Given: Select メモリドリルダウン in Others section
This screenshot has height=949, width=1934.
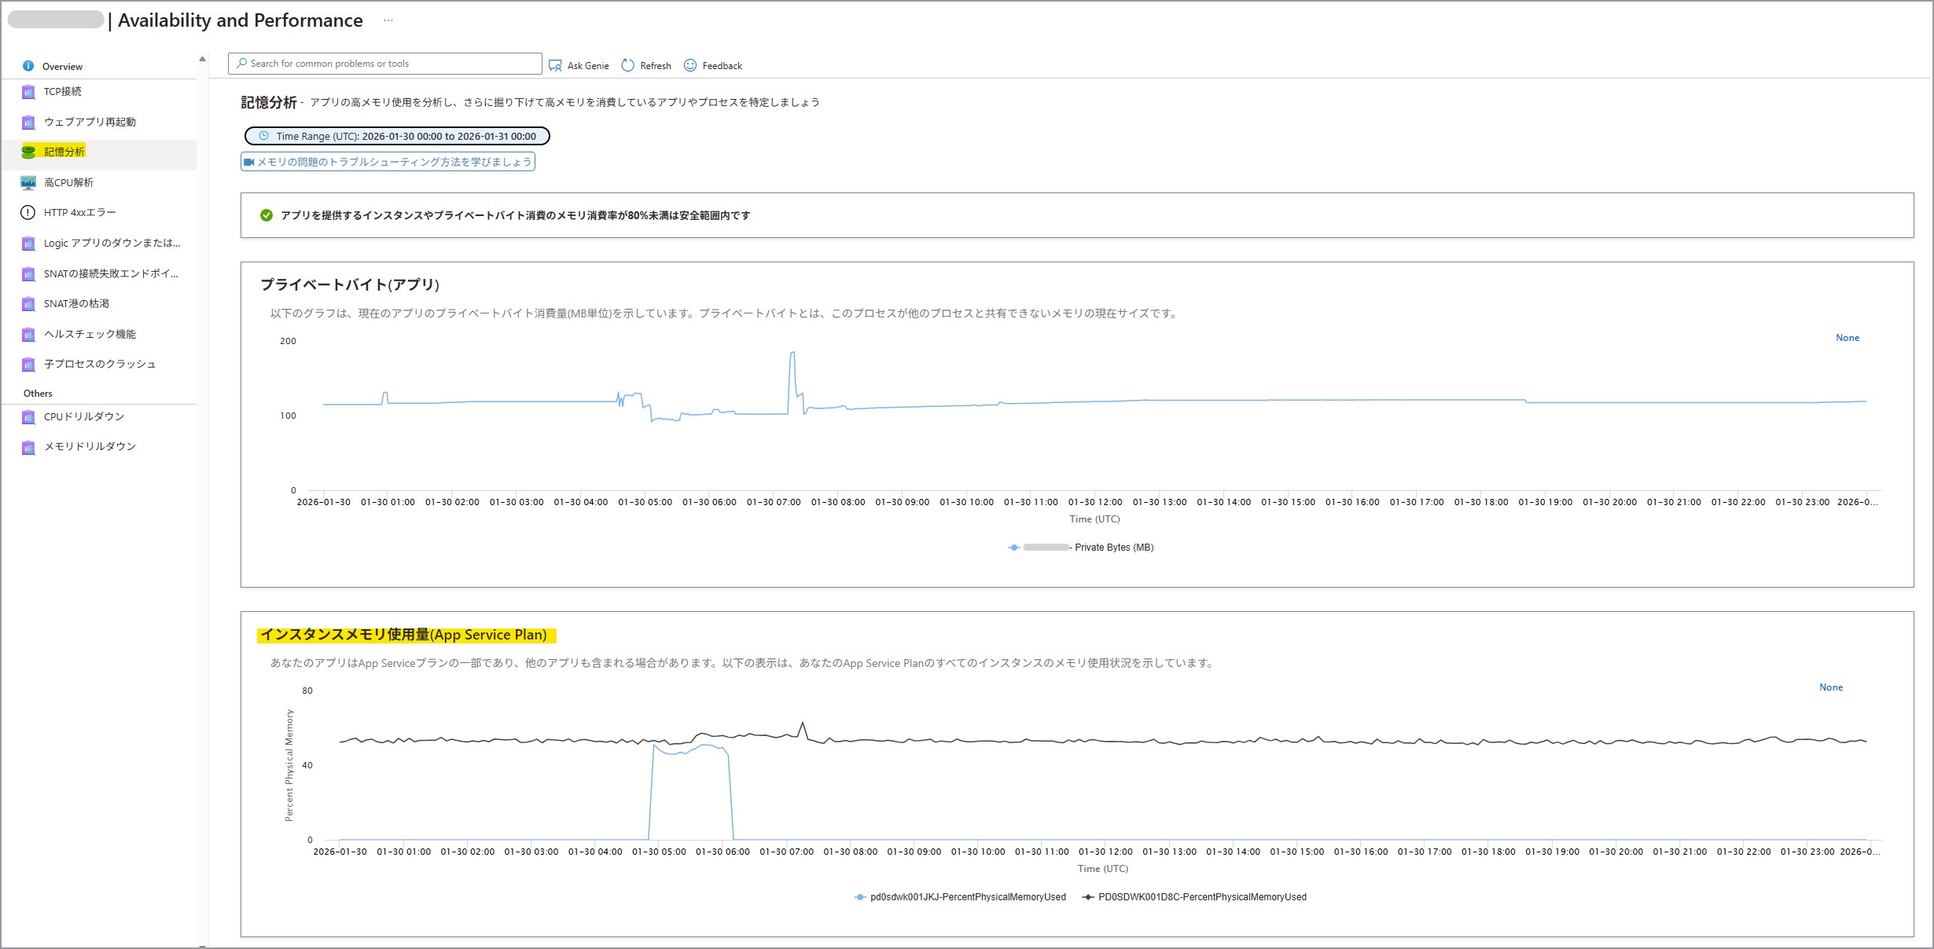Looking at the screenshot, I should [x=90, y=446].
